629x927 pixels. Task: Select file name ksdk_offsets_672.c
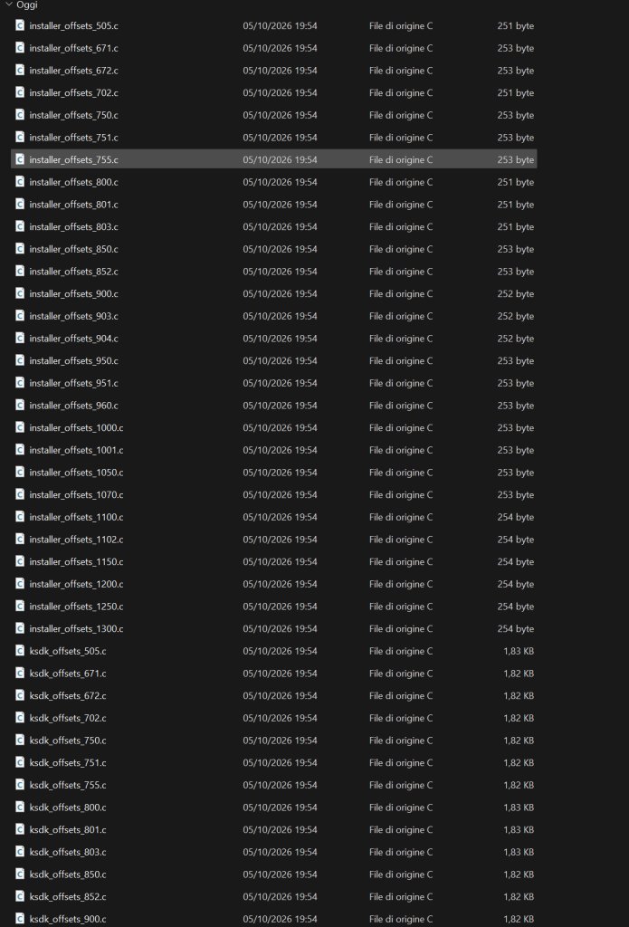click(x=68, y=695)
